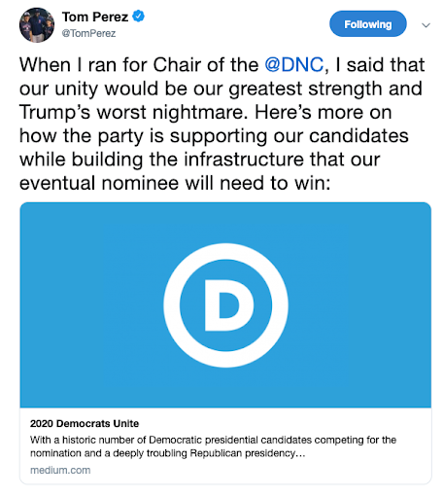The height and width of the screenshot is (498, 443).
Task: Open Tom Perez's profile picture
Action: click(x=37, y=25)
